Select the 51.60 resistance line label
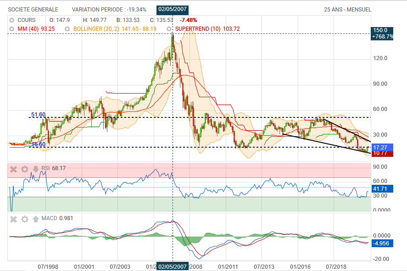Image resolution: width=407 pixels, height=271 pixels. [x=38, y=115]
